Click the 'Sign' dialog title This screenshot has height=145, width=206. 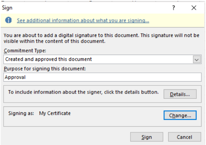pyautogui.click(x=7, y=8)
